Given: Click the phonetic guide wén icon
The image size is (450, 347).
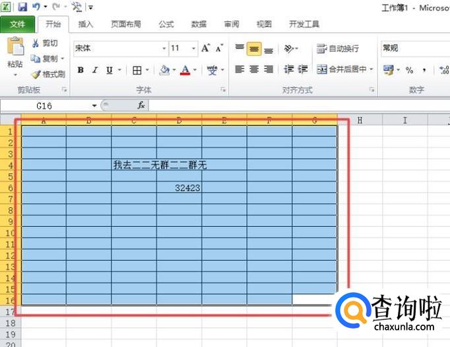Looking at the screenshot, I should (212, 70).
